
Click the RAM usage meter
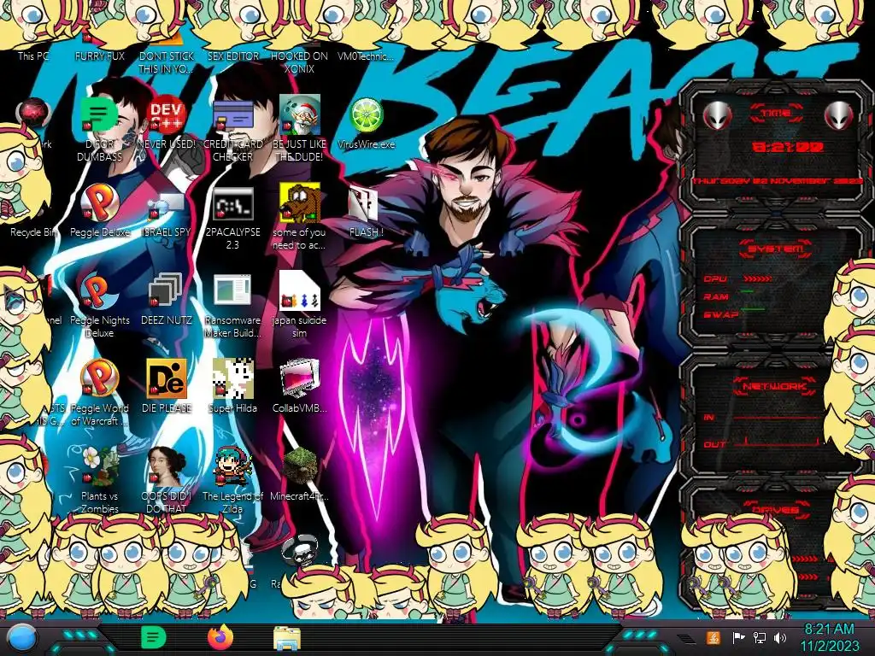[747, 291]
